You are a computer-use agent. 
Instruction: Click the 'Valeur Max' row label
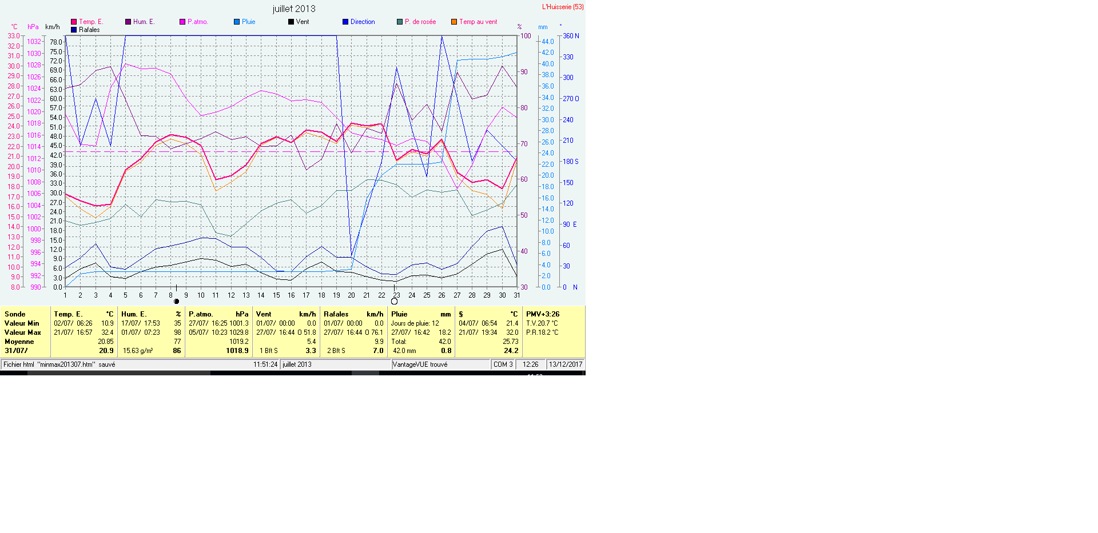coord(23,332)
